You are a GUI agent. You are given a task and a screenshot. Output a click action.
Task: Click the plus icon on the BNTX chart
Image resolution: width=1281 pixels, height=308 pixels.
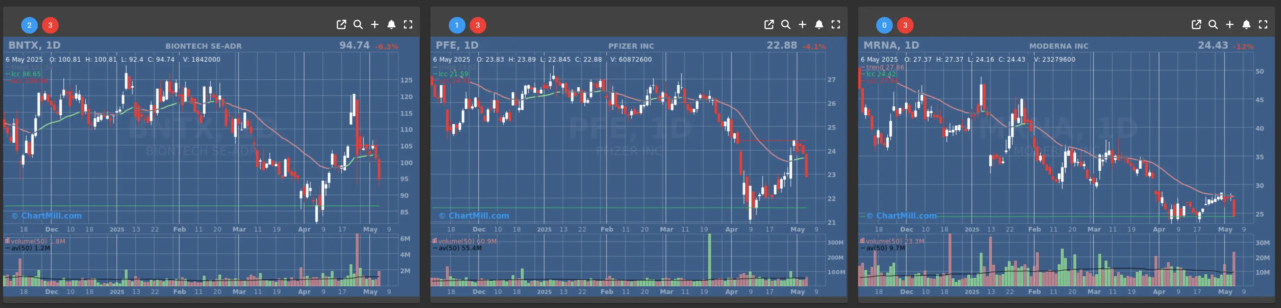[375, 24]
